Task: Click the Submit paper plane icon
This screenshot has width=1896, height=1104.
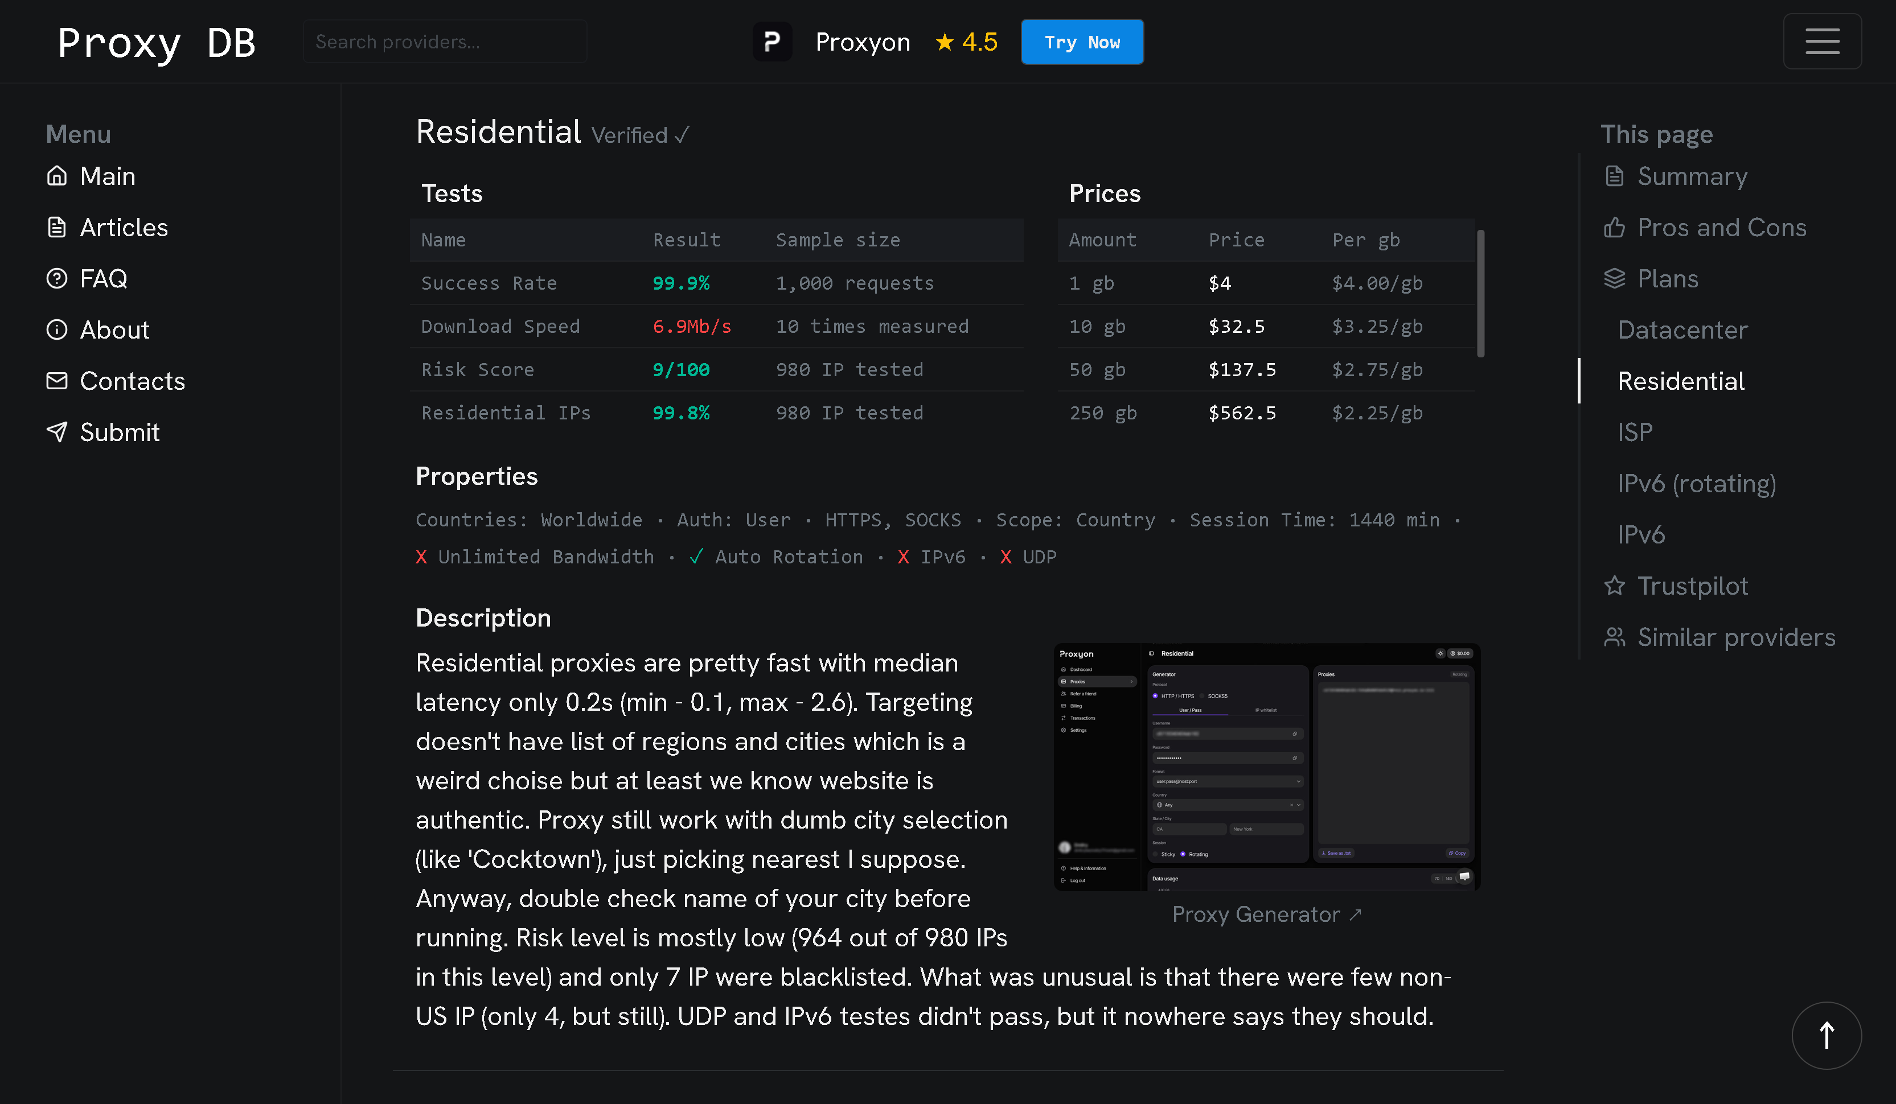Action: 57,432
